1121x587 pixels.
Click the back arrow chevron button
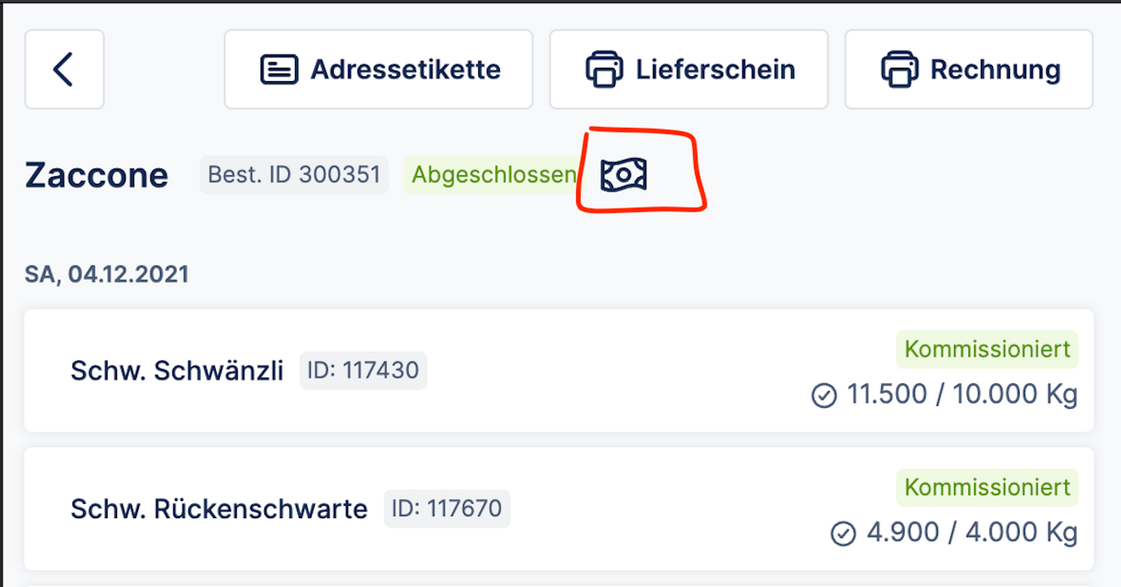[64, 70]
